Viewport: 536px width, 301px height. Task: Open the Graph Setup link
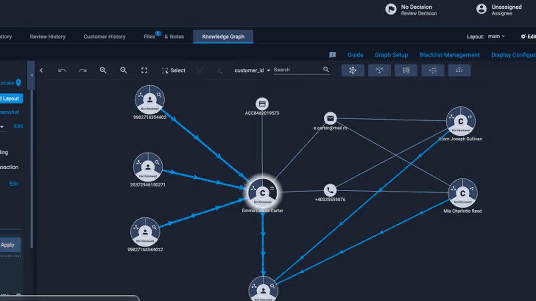[x=391, y=55]
